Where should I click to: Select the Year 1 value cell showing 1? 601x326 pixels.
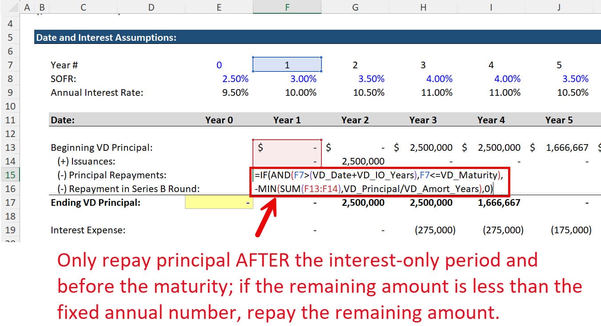coord(287,65)
